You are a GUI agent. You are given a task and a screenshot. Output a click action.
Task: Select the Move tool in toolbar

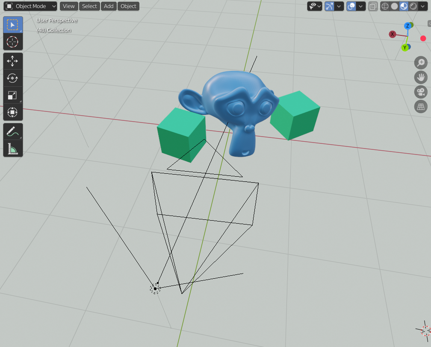coord(13,61)
